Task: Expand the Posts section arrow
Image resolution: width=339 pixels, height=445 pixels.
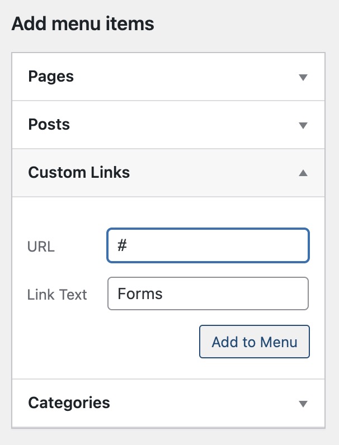Action: (x=303, y=125)
